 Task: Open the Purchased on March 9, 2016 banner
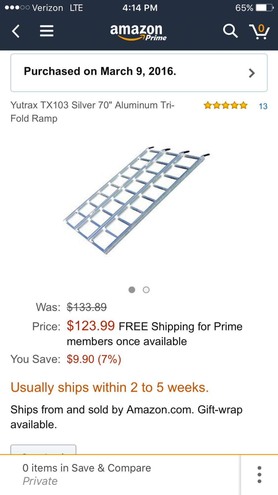coord(139,73)
